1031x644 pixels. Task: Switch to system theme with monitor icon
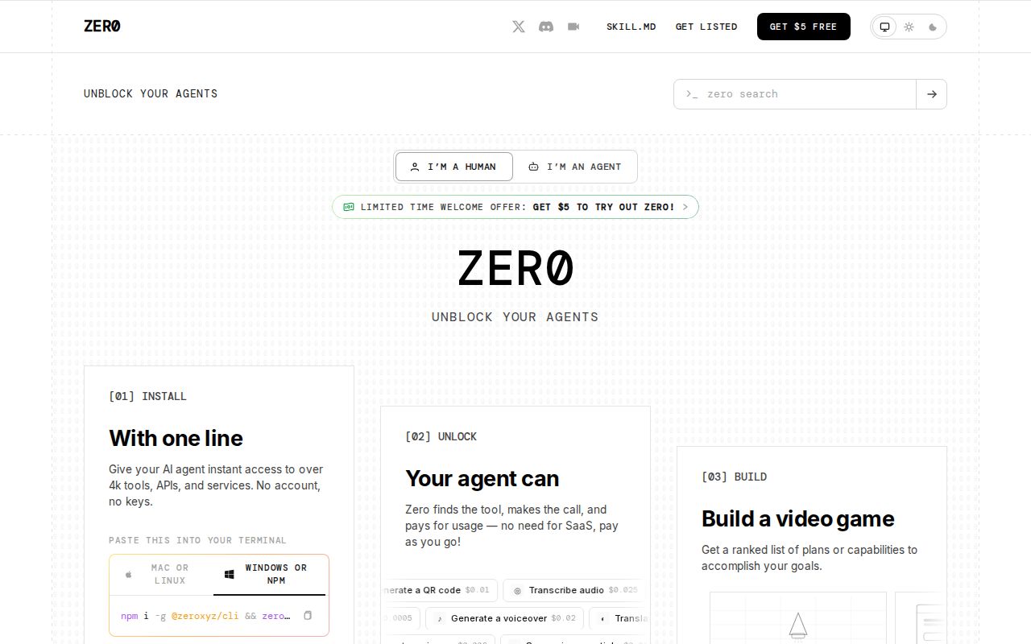(884, 27)
